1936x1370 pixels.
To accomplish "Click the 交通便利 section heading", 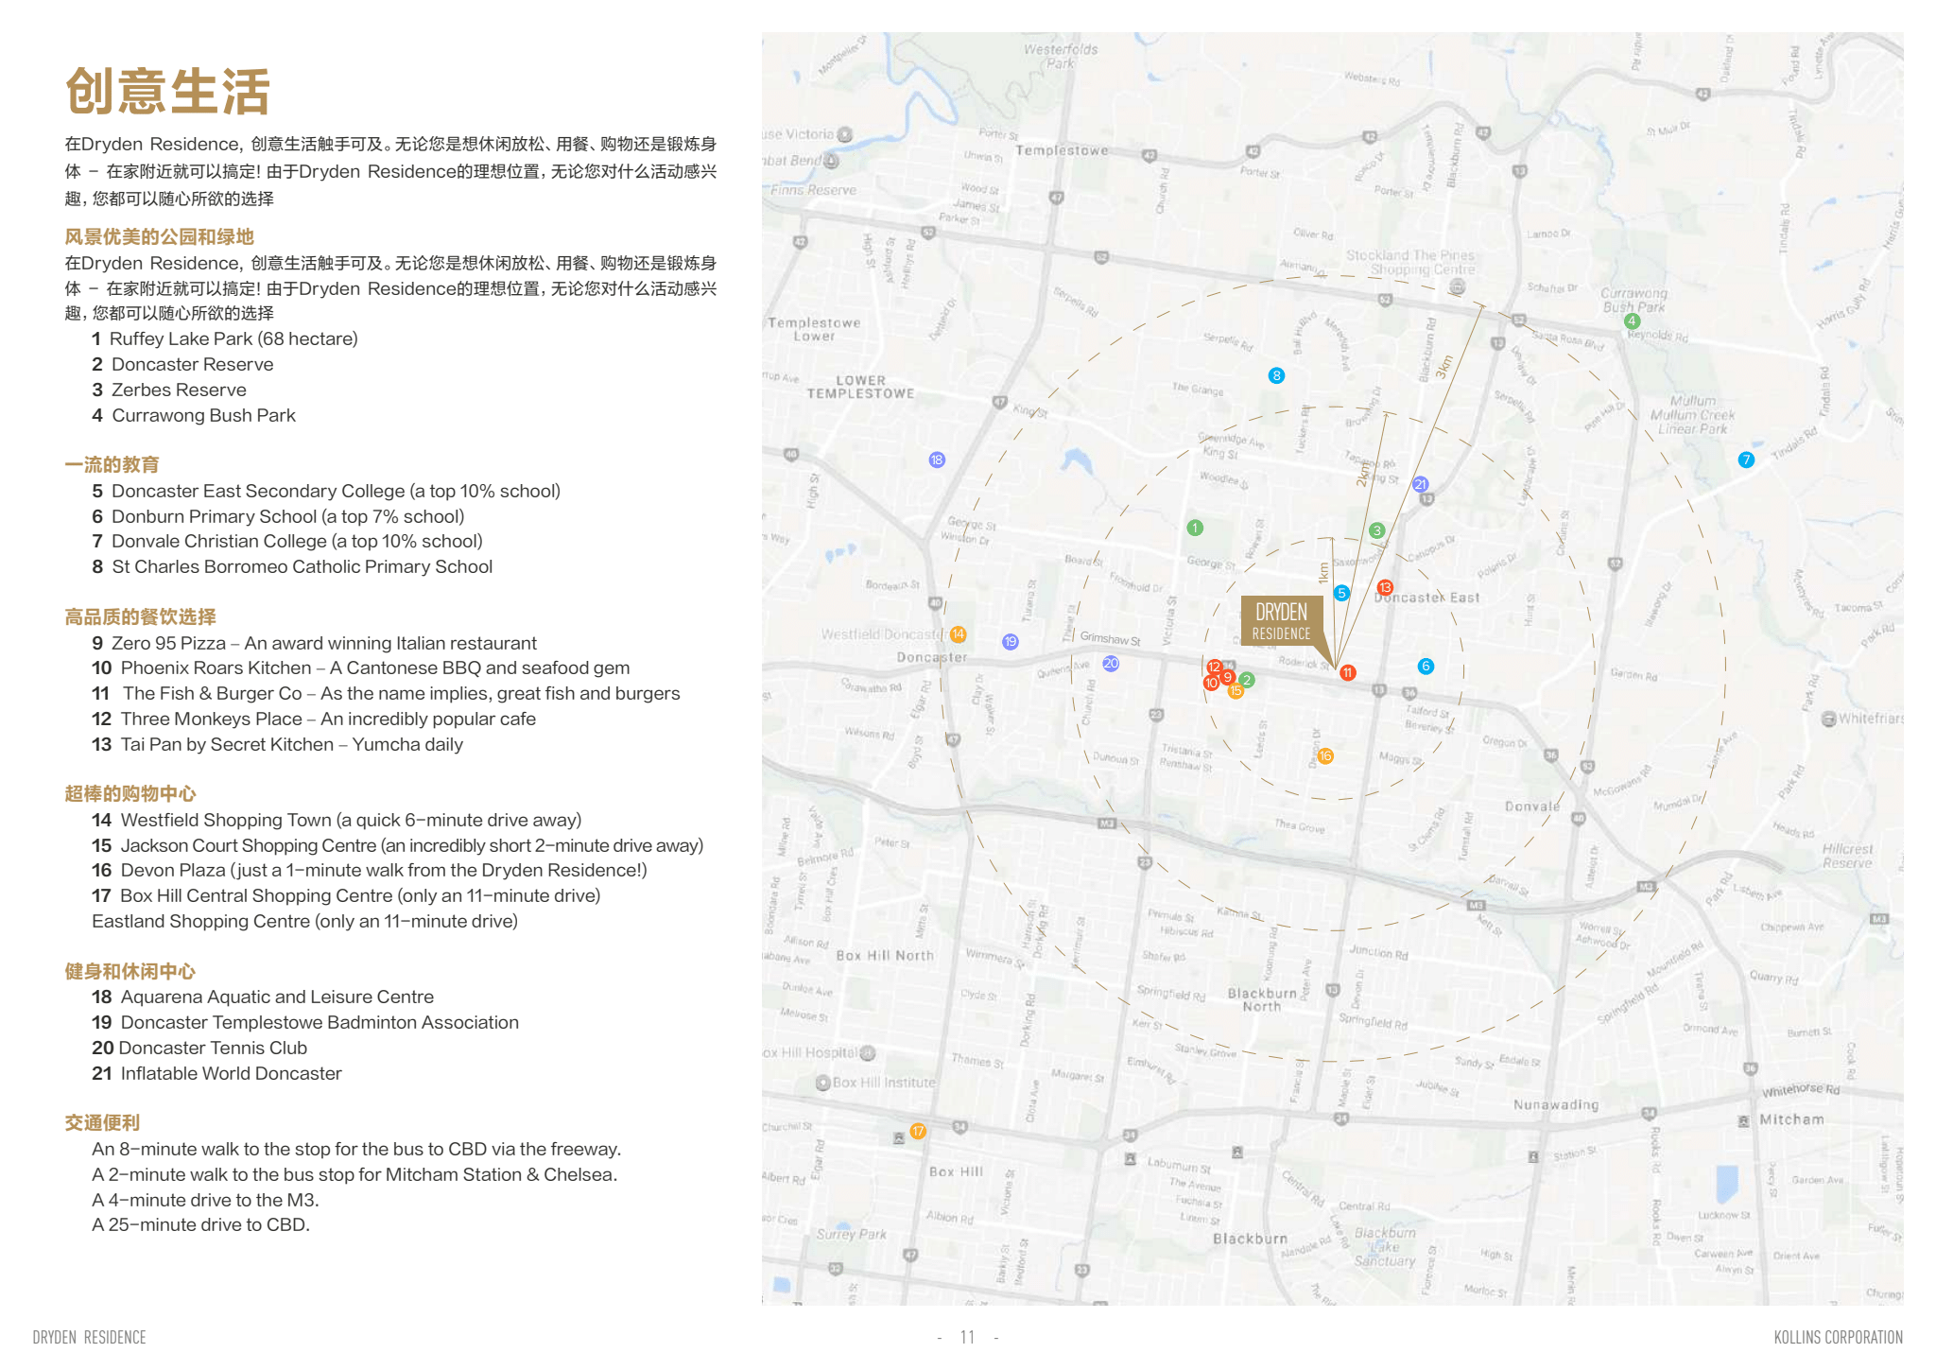I will pyautogui.click(x=102, y=1122).
